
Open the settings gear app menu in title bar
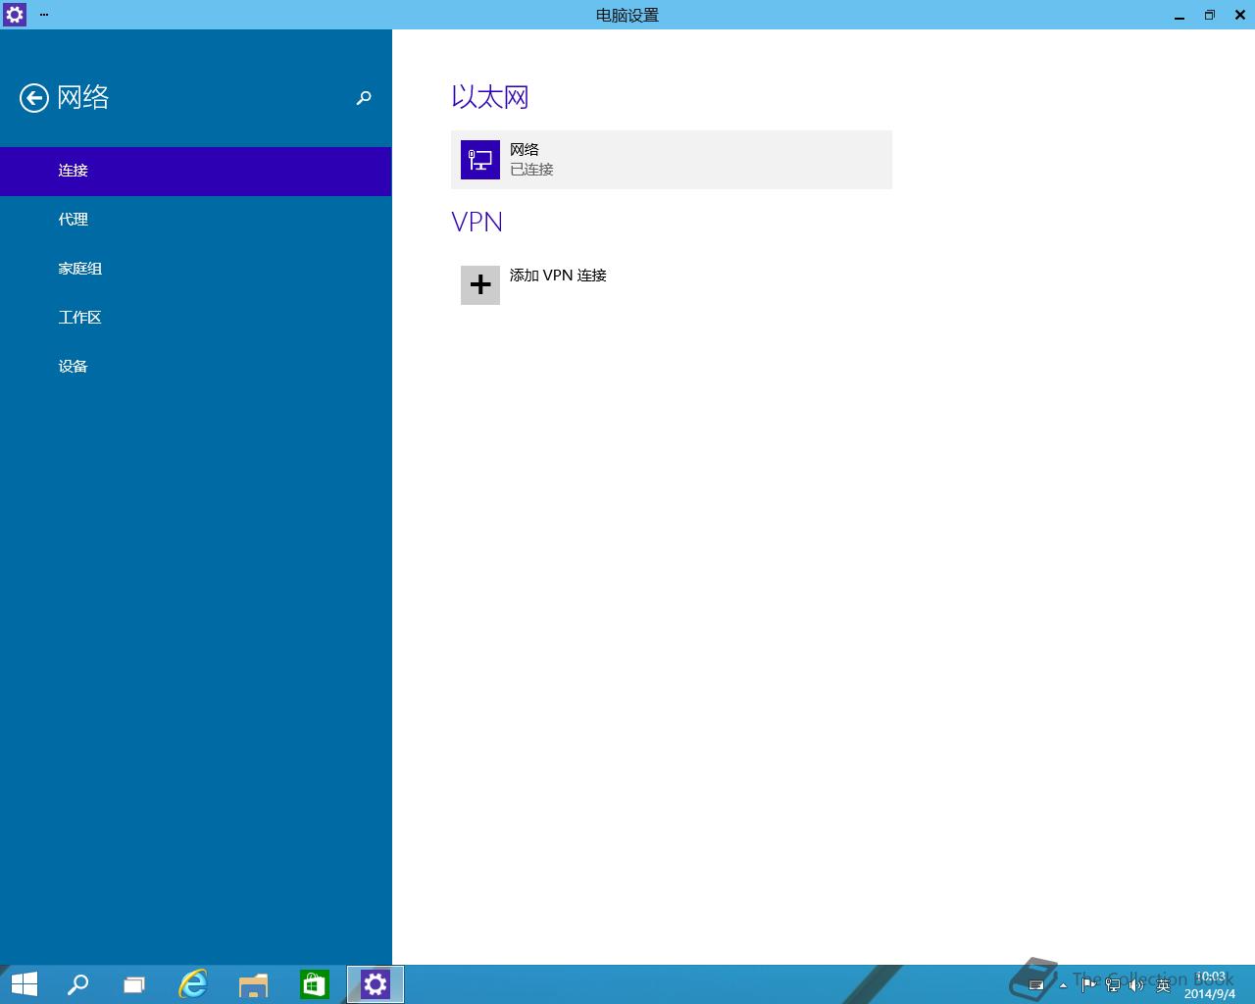click(x=15, y=15)
